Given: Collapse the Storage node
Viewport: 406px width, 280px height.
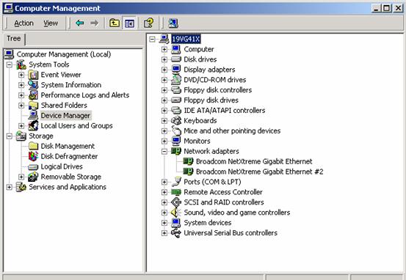Looking at the screenshot, I should [10, 136].
